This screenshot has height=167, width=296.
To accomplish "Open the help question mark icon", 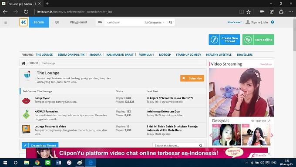I will (x=272, y=22).
